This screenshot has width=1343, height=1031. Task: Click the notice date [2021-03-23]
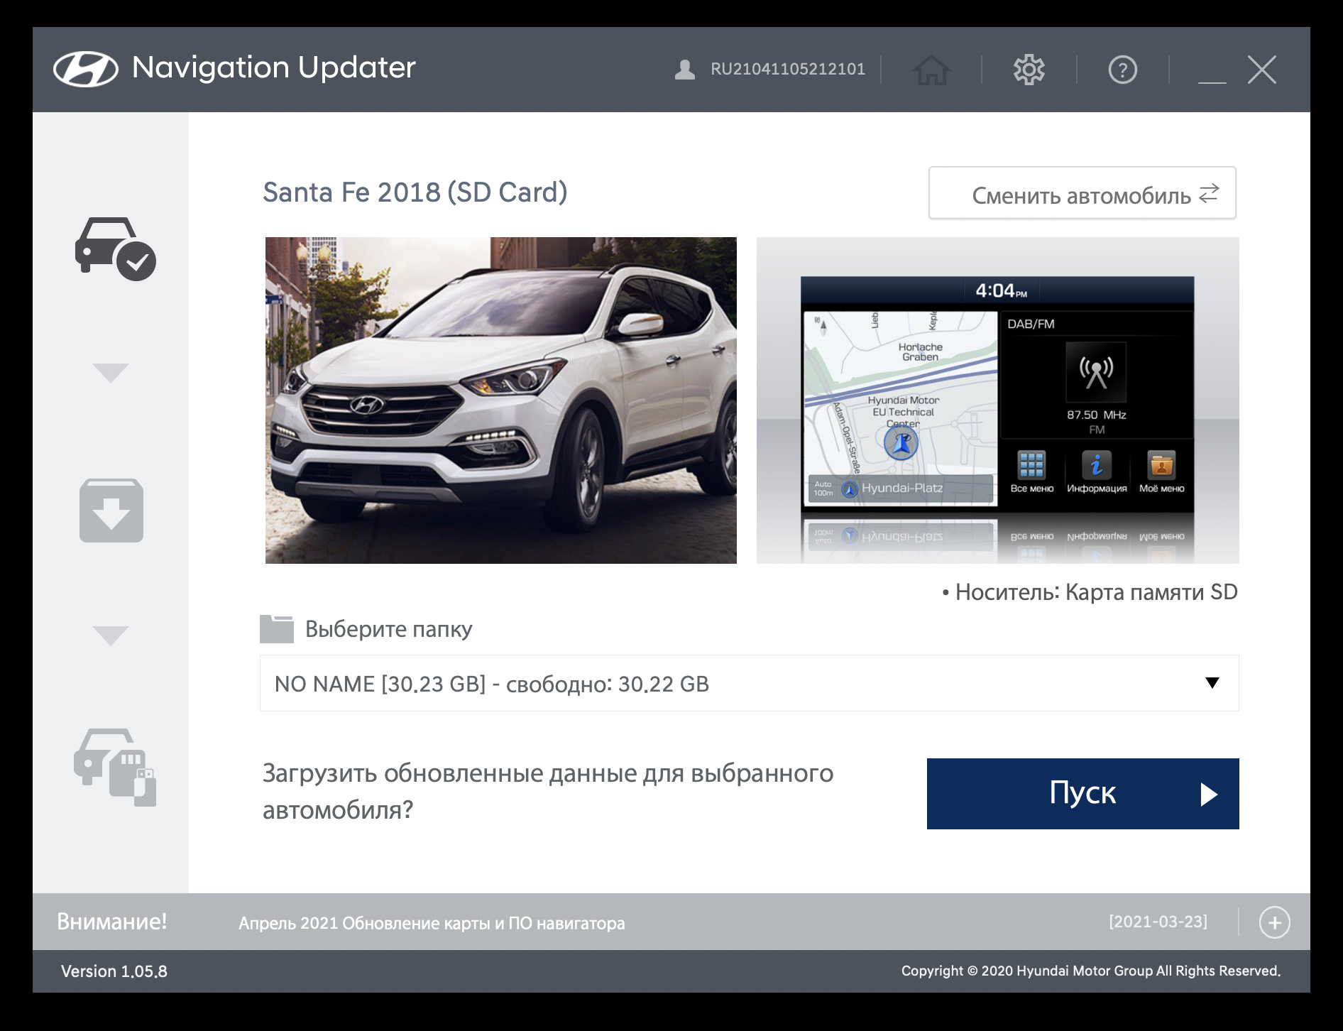point(1158,922)
